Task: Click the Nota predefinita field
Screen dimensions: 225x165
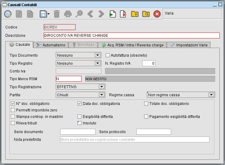Action: click(135, 139)
